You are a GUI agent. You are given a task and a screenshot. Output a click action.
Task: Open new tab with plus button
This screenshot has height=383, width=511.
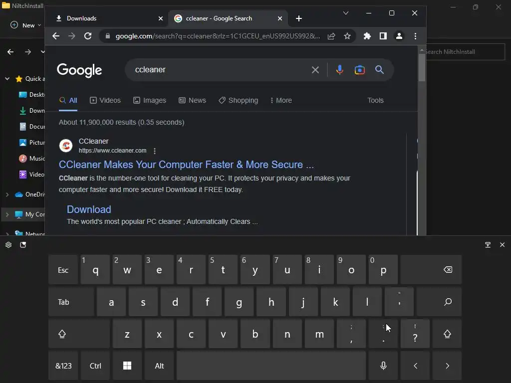[x=299, y=18]
